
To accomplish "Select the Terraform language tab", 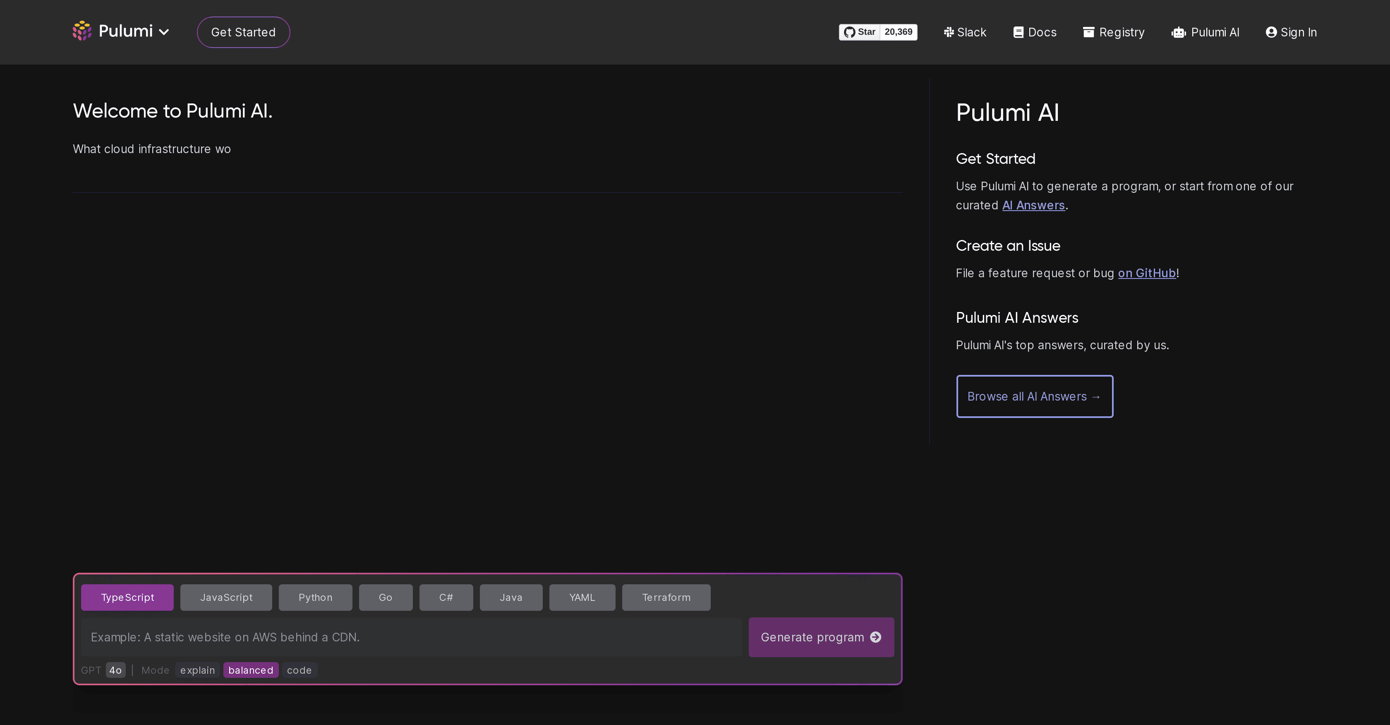I will click(666, 597).
